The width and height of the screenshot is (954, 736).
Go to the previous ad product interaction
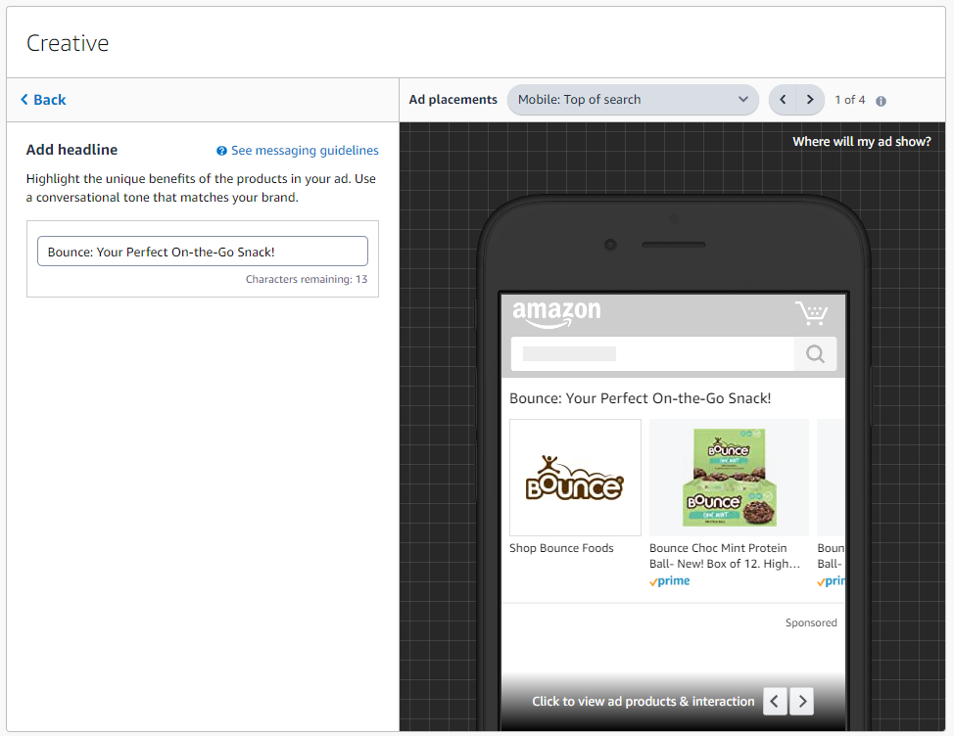pyautogui.click(x=775, y=702)
